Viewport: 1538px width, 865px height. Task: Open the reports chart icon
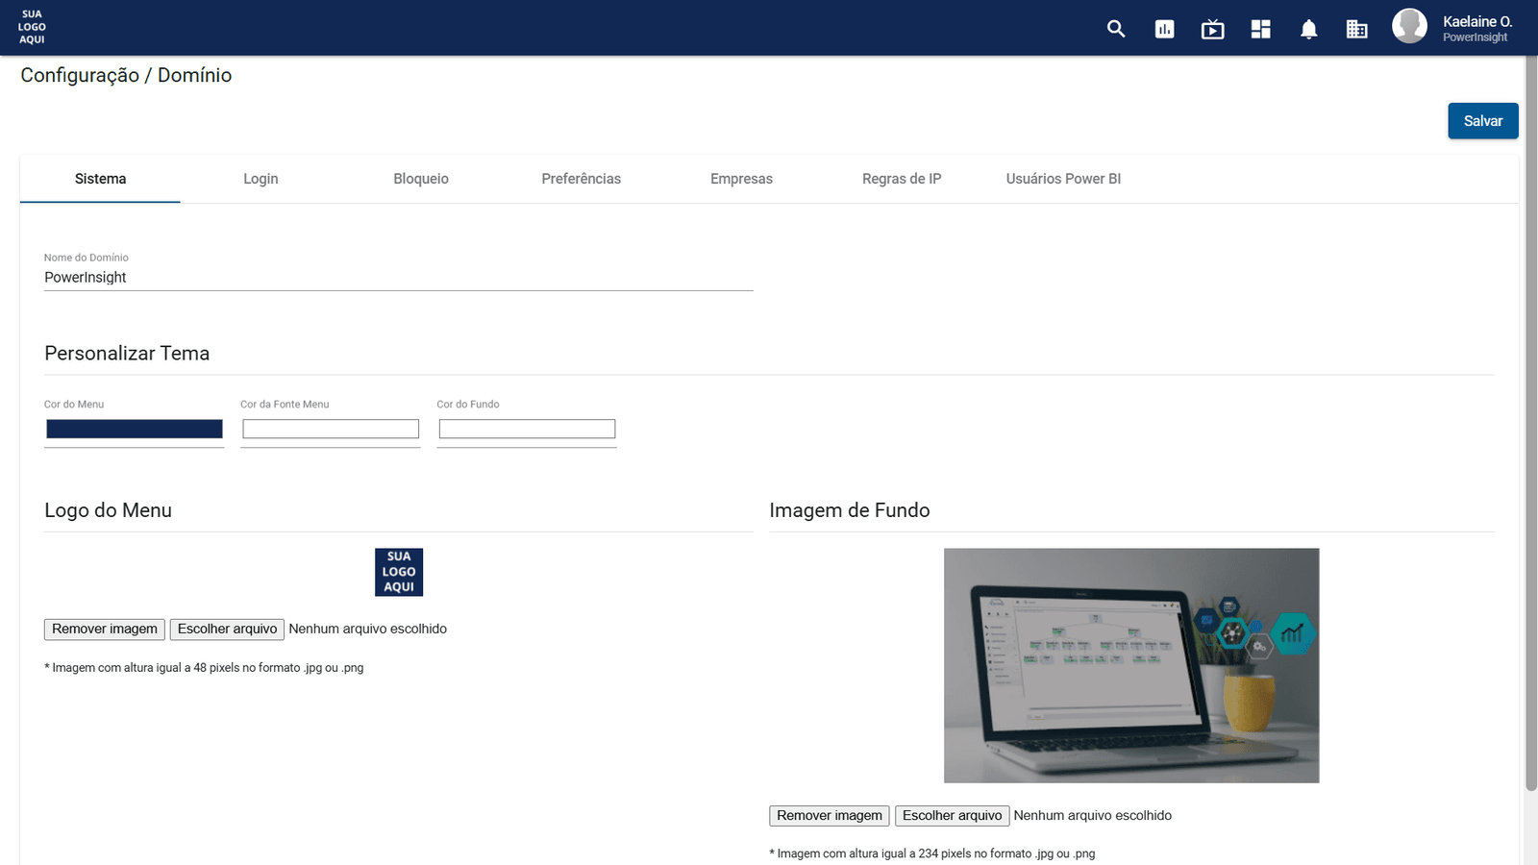click(x=1164, y=29)
